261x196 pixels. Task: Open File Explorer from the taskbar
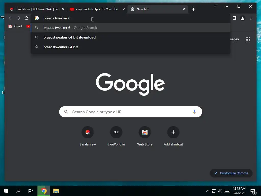[56, 191]
